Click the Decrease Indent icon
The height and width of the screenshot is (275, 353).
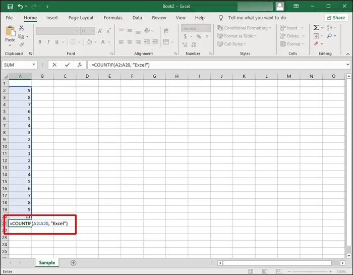pos(147,42)
